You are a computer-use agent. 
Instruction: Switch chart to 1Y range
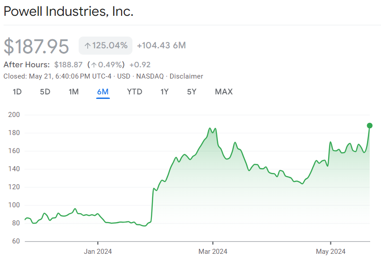point(165,92)
